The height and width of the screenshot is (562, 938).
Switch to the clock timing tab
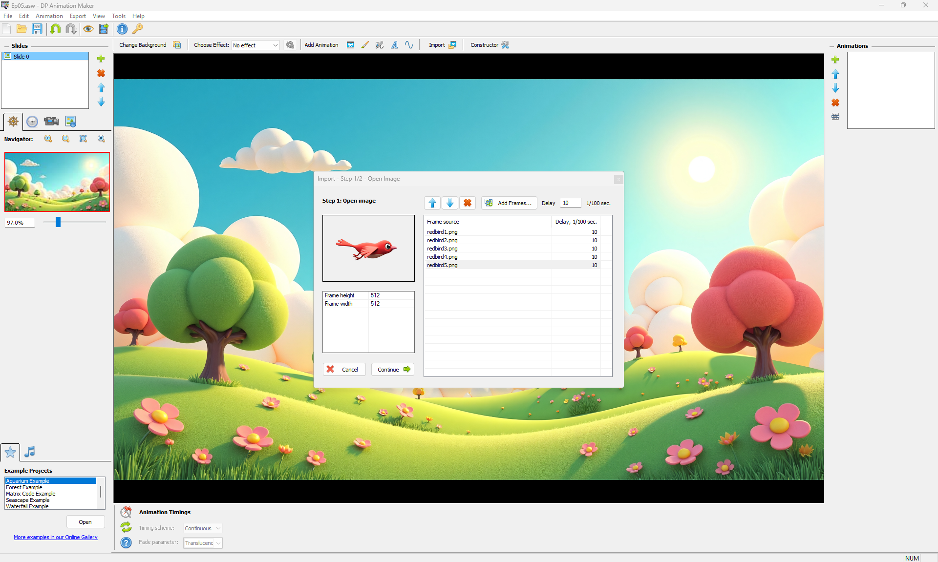coord(32,122)
